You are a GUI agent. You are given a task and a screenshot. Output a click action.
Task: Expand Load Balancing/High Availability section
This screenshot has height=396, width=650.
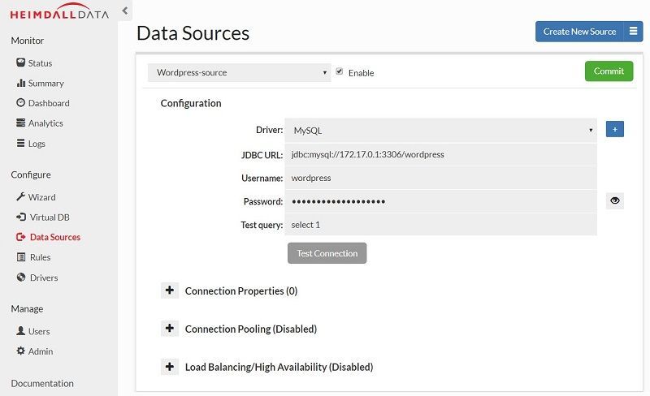point(170,367)
